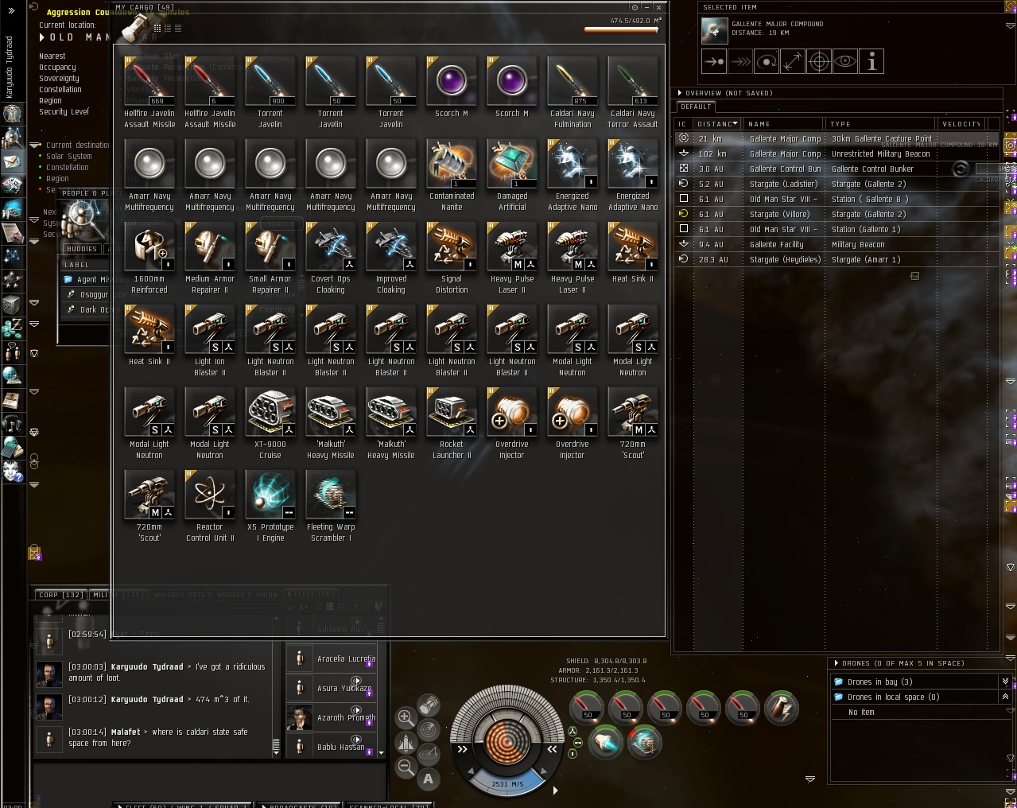Set full speed with the right HUD arrows
Viewport: 1017px width, 808px height.
click(x=551, y=749)
